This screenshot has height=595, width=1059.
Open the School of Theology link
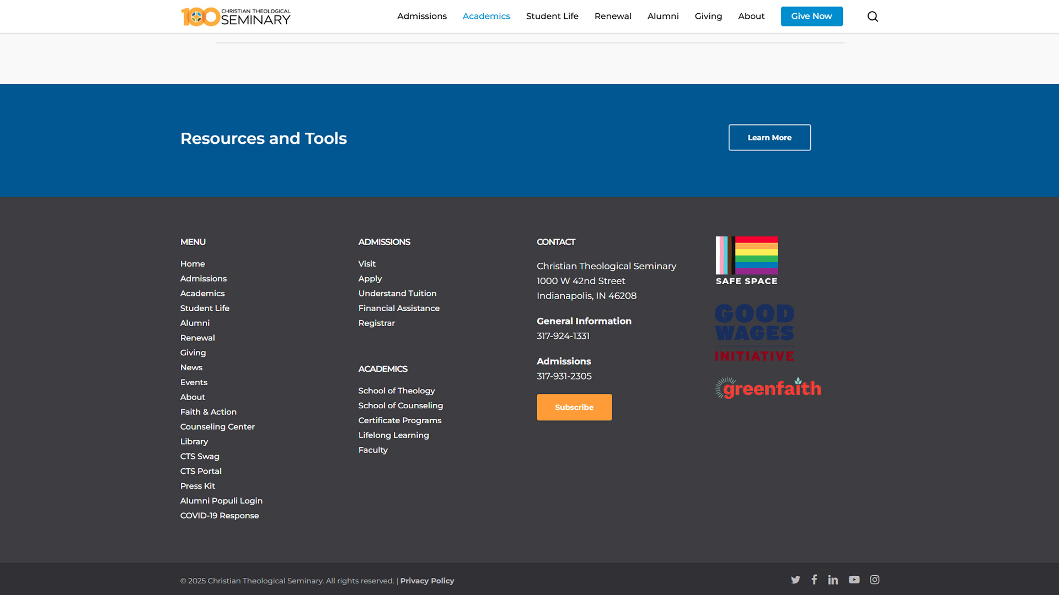tap(397, 391)
